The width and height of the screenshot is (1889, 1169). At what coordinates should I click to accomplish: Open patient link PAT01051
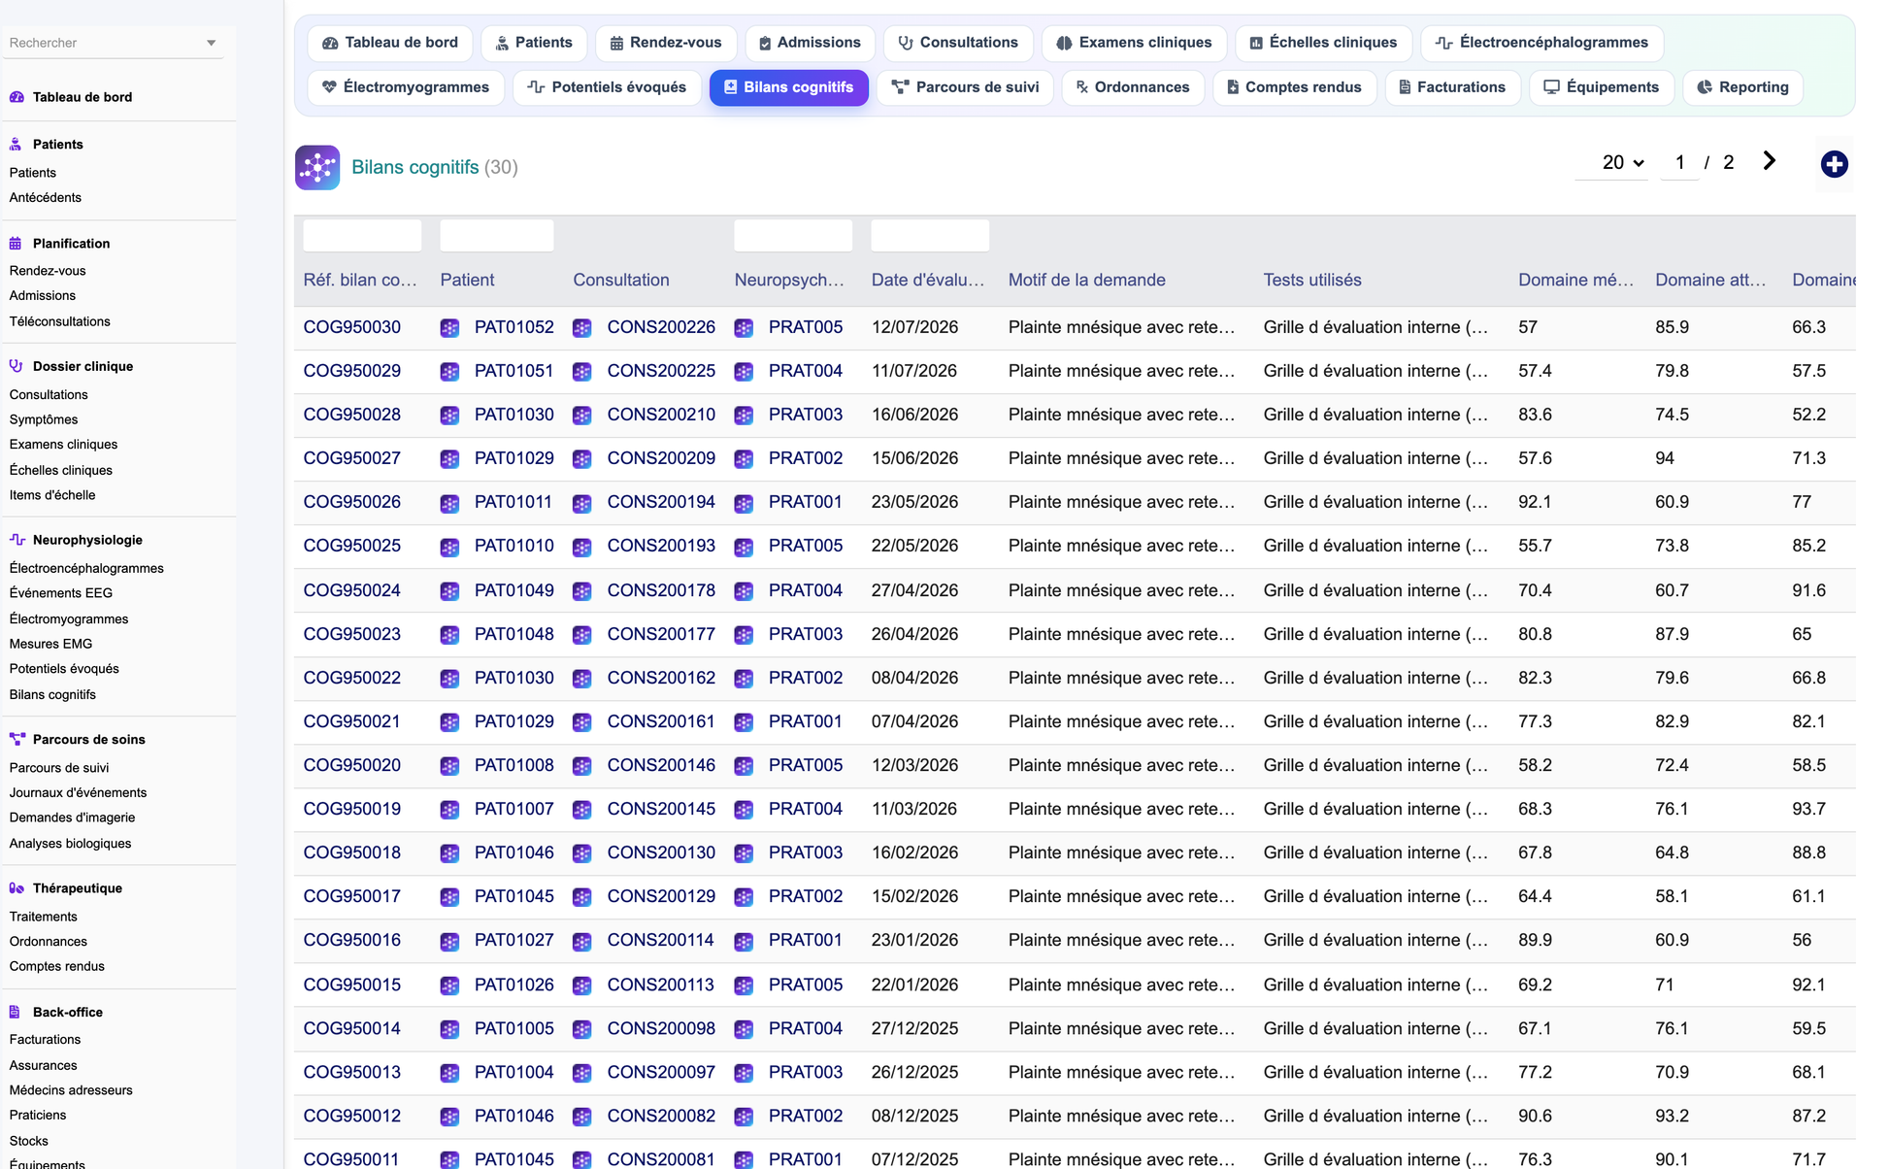pyautogui.click(x=514, y=371)
